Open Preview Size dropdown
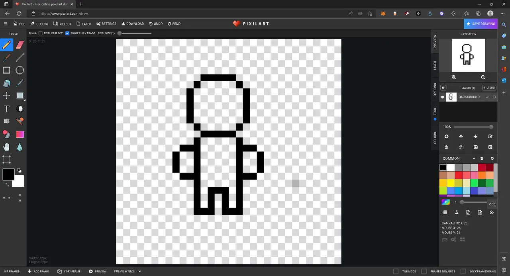510x276 pixels. [127, 271]
